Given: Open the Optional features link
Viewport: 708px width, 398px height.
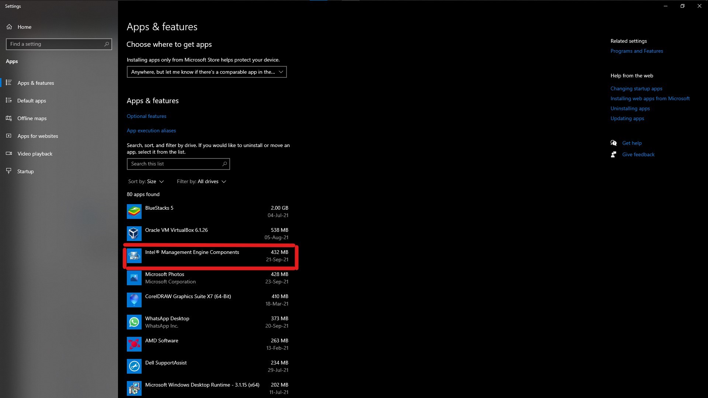Looking at the screenshot, I should (146, 116).
